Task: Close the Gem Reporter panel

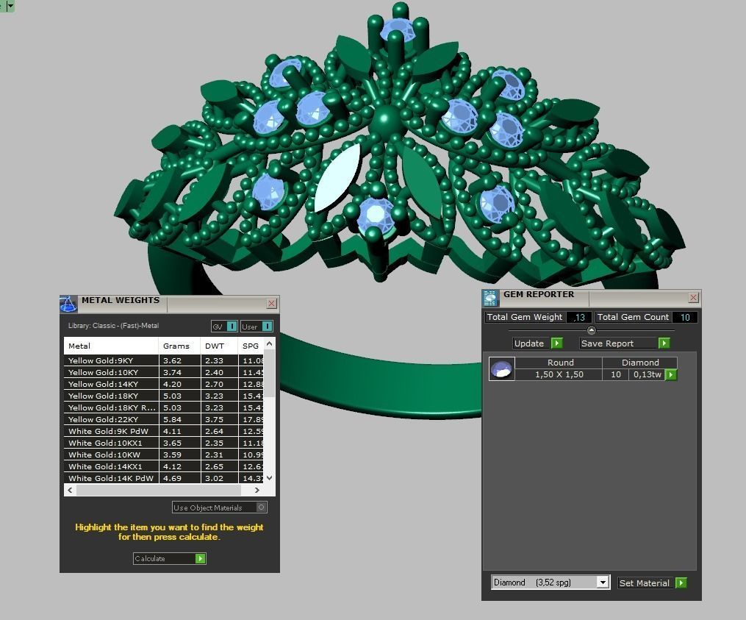Action: pos(694,298)
